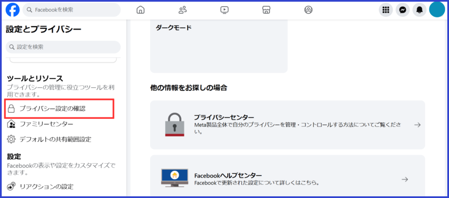
Task: Click the lock icon beside プライバシー設定の確認
Action: coord(11,109)
